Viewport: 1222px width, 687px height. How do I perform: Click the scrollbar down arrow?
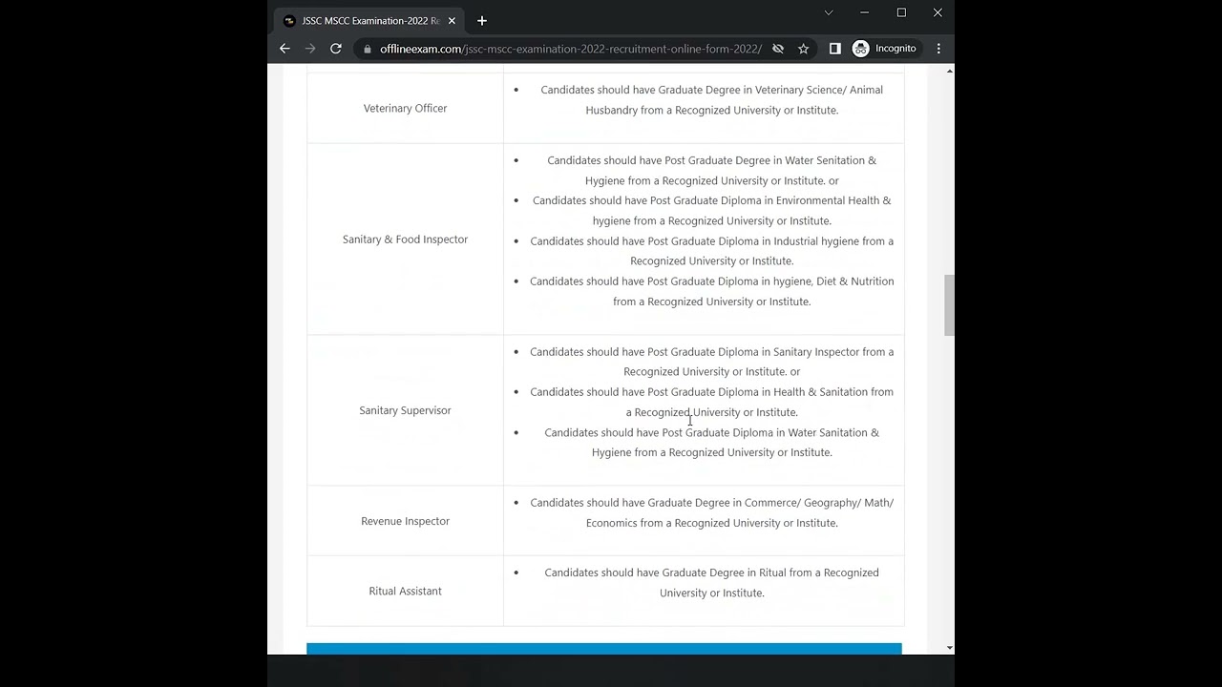pyautogui.click(x=949, y=648)
